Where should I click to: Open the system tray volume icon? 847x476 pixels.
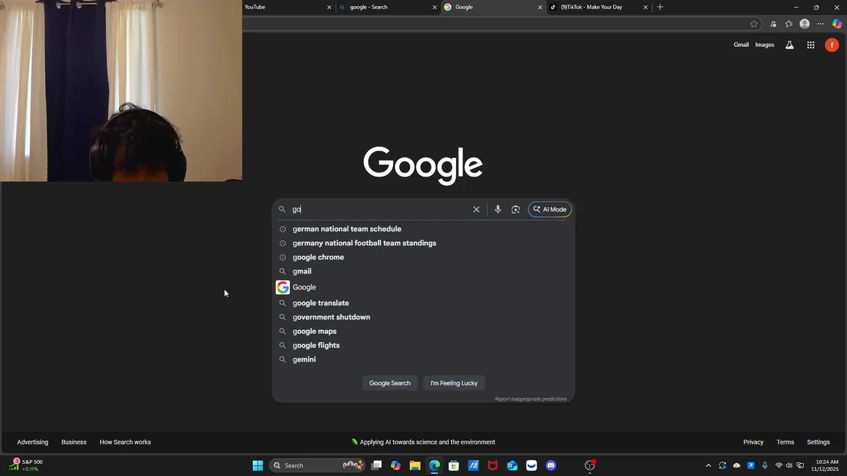(x=789, y=465)
